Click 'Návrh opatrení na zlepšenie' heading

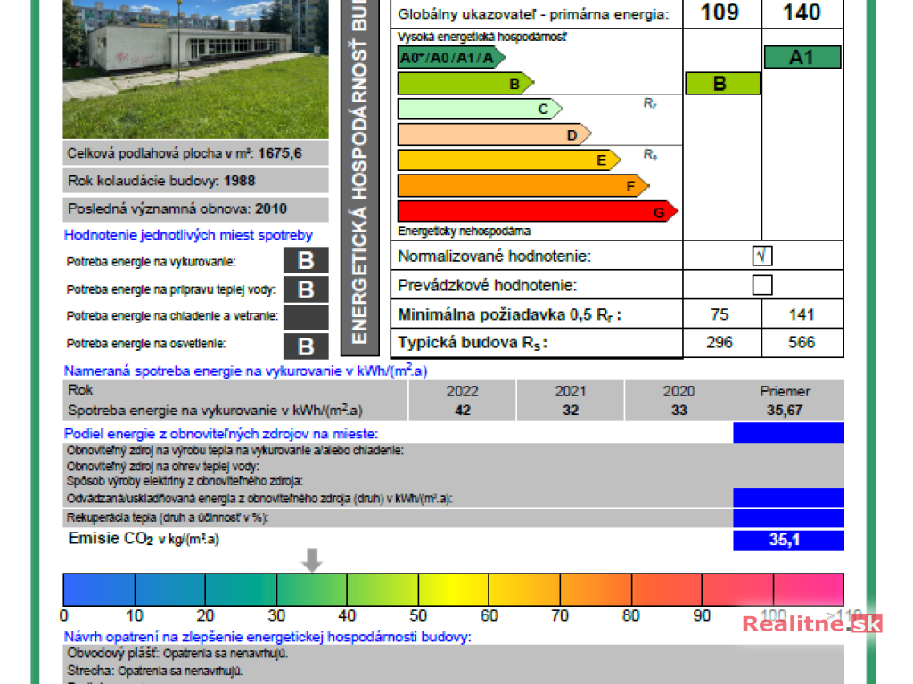267,637
